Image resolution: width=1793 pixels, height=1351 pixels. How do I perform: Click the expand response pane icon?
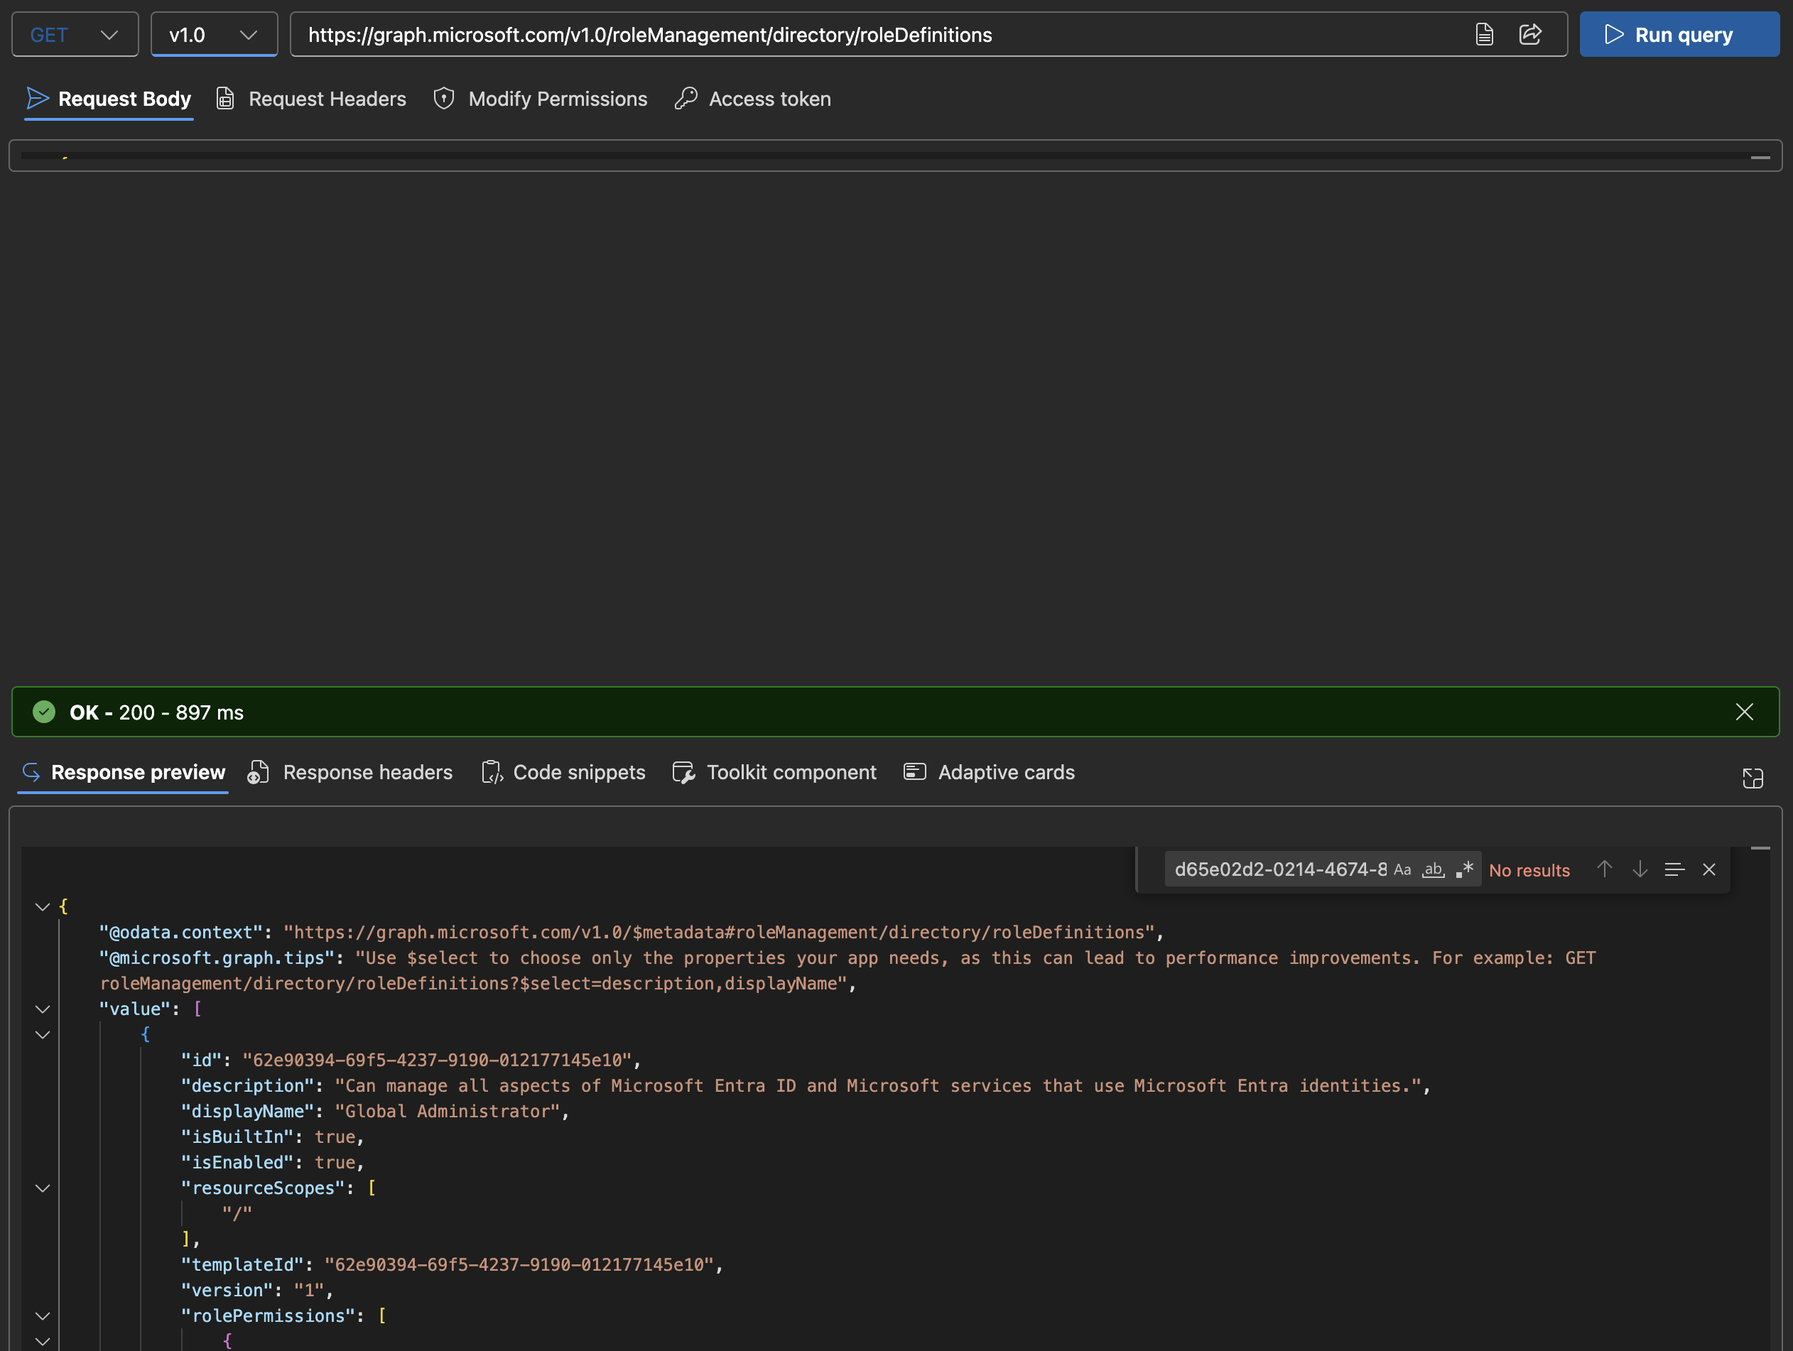[1753, 778]
